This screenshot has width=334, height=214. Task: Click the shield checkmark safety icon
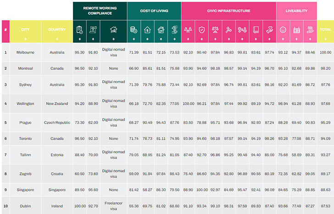point(201,30)
